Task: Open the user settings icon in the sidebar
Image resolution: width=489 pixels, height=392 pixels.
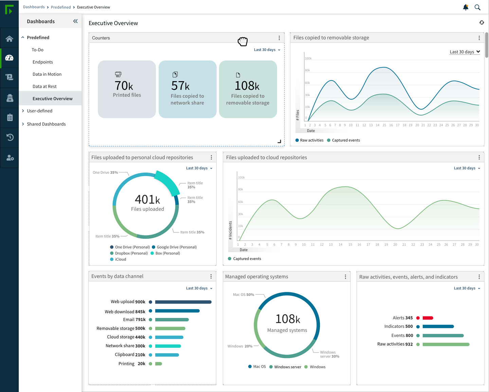Action: click(x=10, y=158)
